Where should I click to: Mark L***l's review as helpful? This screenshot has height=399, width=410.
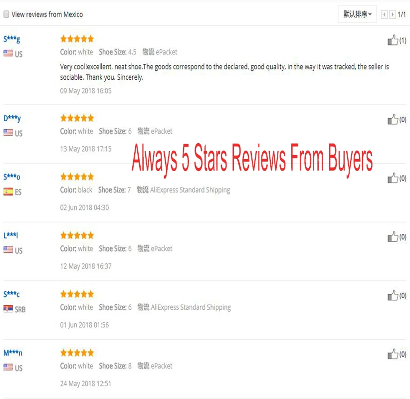pos(393,236)
